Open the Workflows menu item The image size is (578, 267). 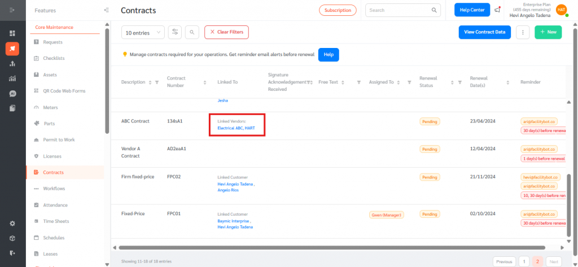tap(54, 189)
